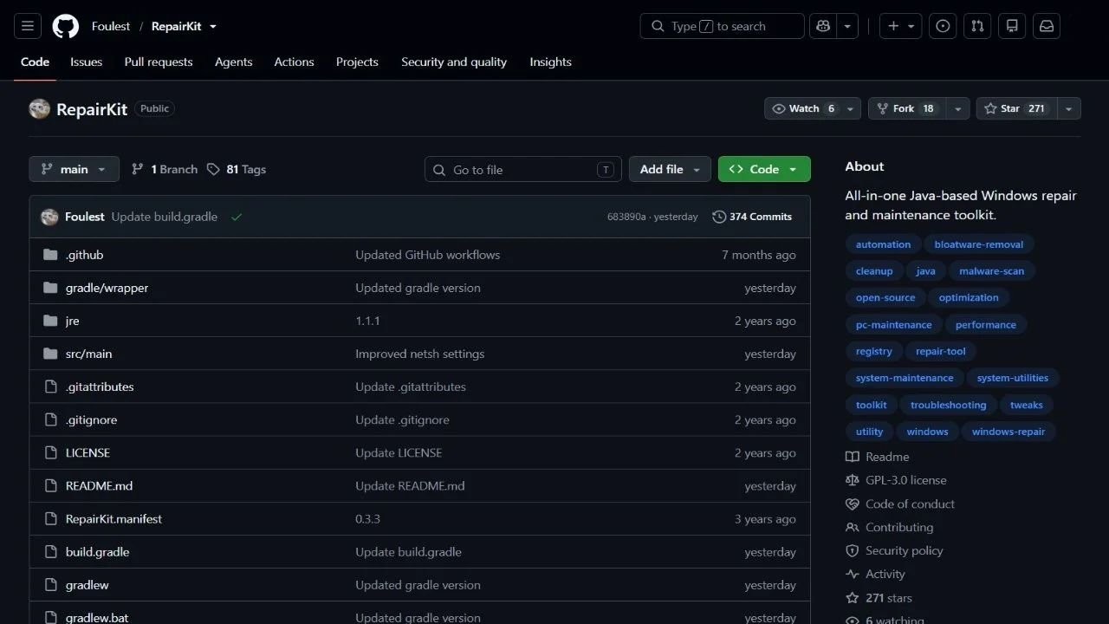Image resolution: width=1109 pixels, height=624 pixels.
Task: Open commit message 'Updated GitHub workflows'
Action: tap(427, 255)
